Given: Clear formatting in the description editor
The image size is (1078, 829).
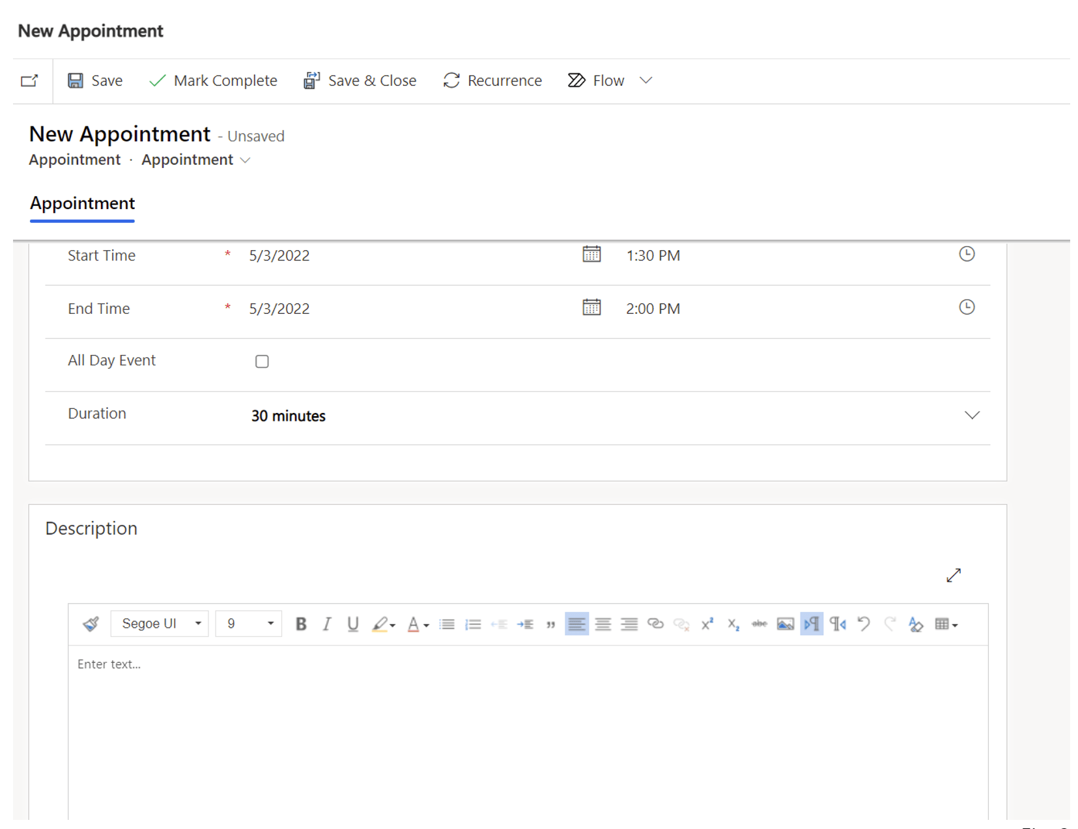Looking at the screenshot, I should pos(916,623).
